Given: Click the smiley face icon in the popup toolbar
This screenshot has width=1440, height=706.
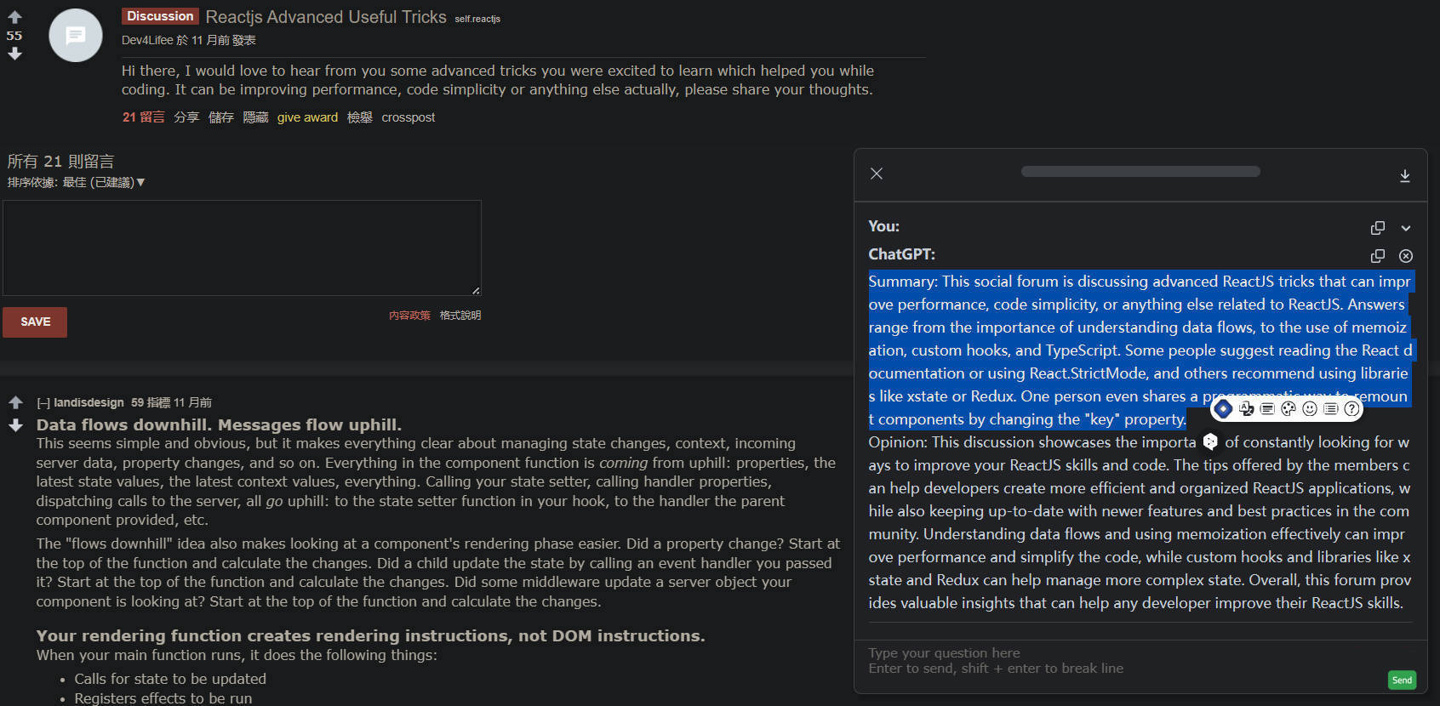Looking at the screenshot, I should [x=1309, y=408].
